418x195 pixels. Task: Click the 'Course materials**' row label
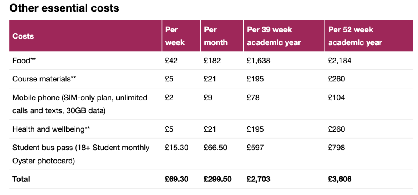[45, 79]
